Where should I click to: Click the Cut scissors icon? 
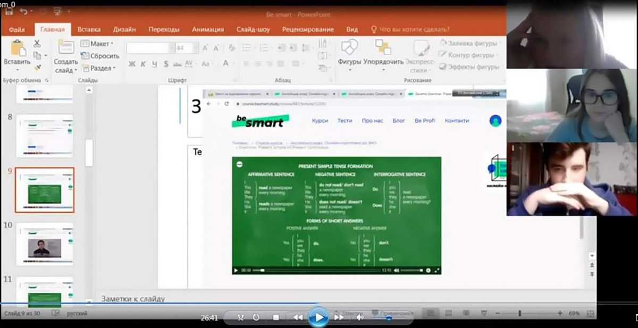[37, 44]
